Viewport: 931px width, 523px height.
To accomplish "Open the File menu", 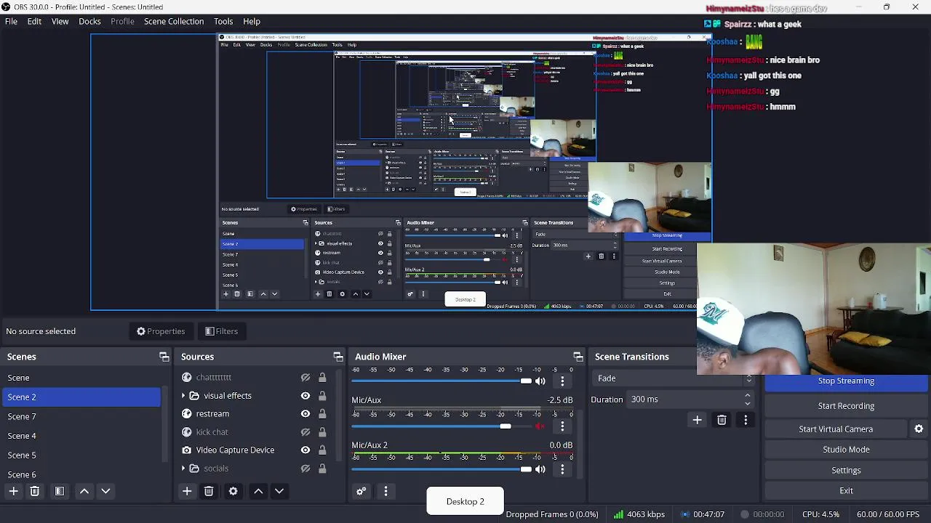I will pyautogui.click(x=11, y=21).
